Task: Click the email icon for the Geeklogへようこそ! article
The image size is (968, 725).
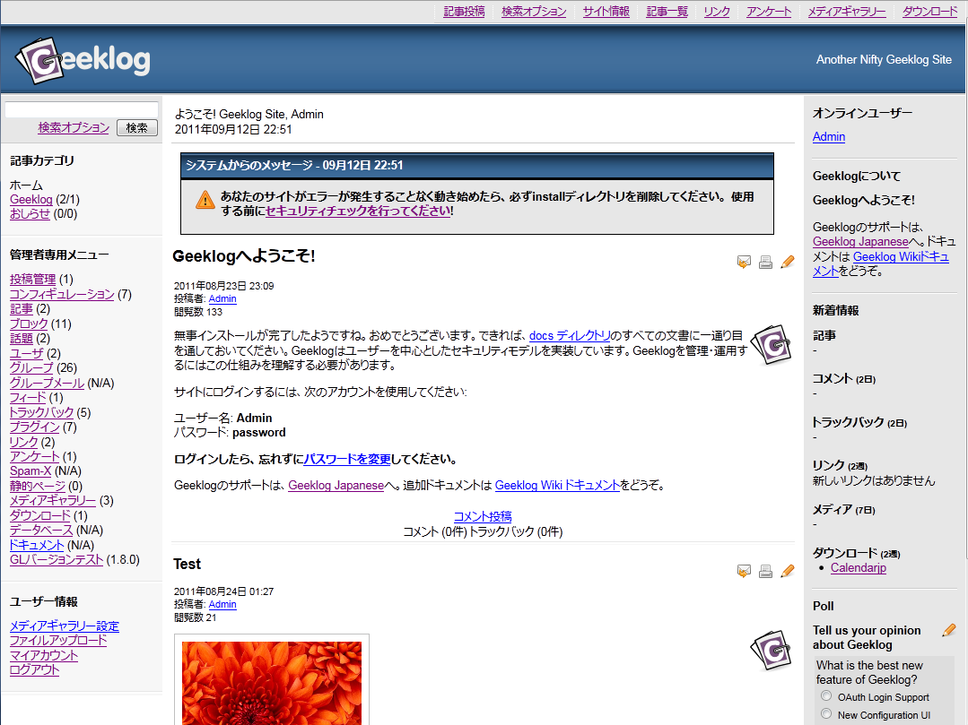Action: [x=744, y=262]
